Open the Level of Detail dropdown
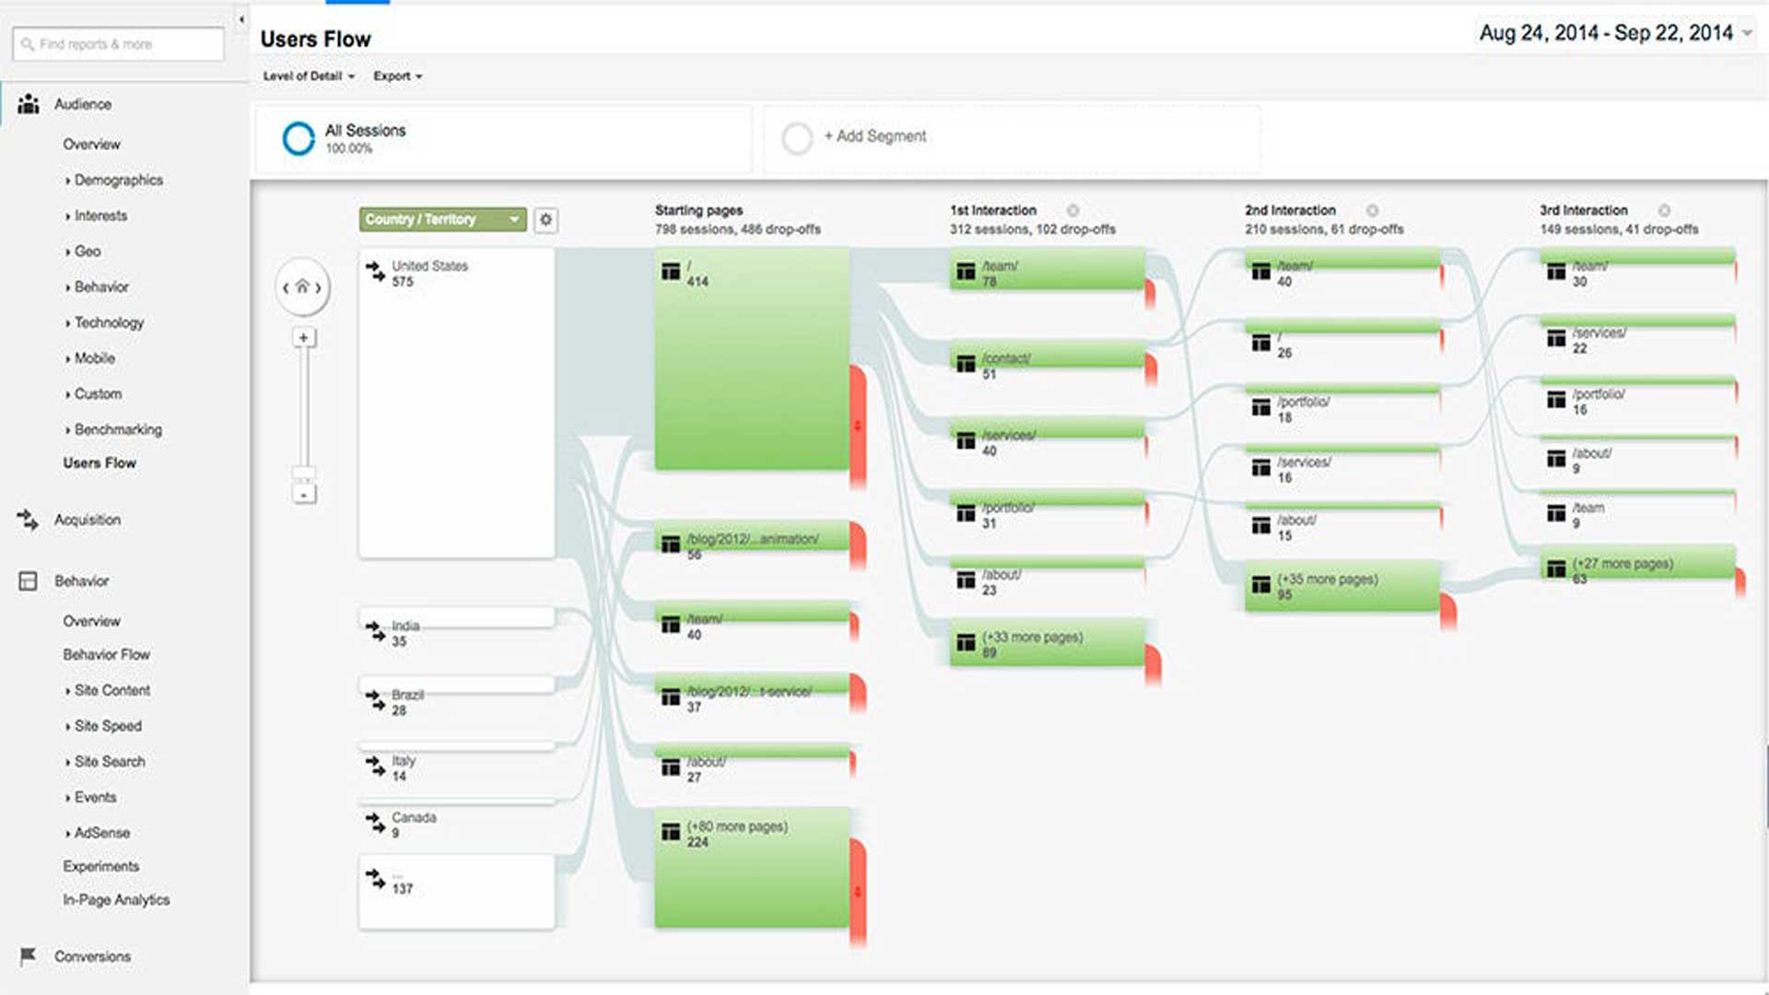 point(308,76)
